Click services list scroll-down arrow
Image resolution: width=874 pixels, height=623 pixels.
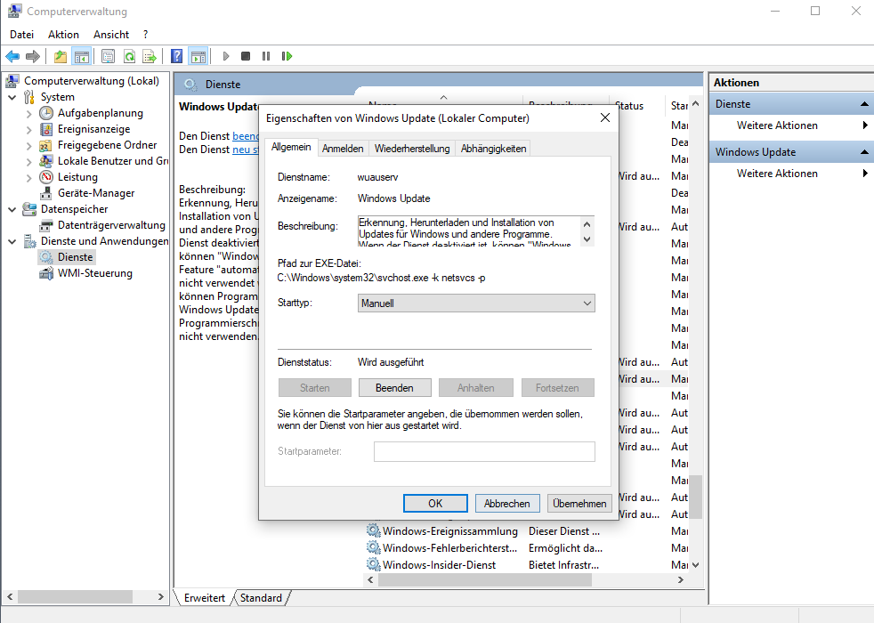[x=696, y=565]
